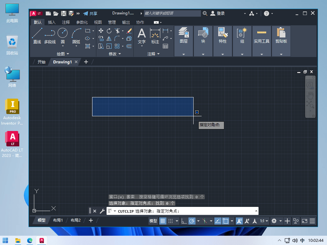Select the Mirror tool icon

coord(109,38)
